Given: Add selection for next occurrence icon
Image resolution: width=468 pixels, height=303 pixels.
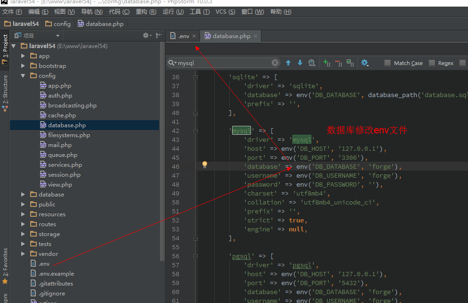Looking at the screenshot, I should 326,63.
